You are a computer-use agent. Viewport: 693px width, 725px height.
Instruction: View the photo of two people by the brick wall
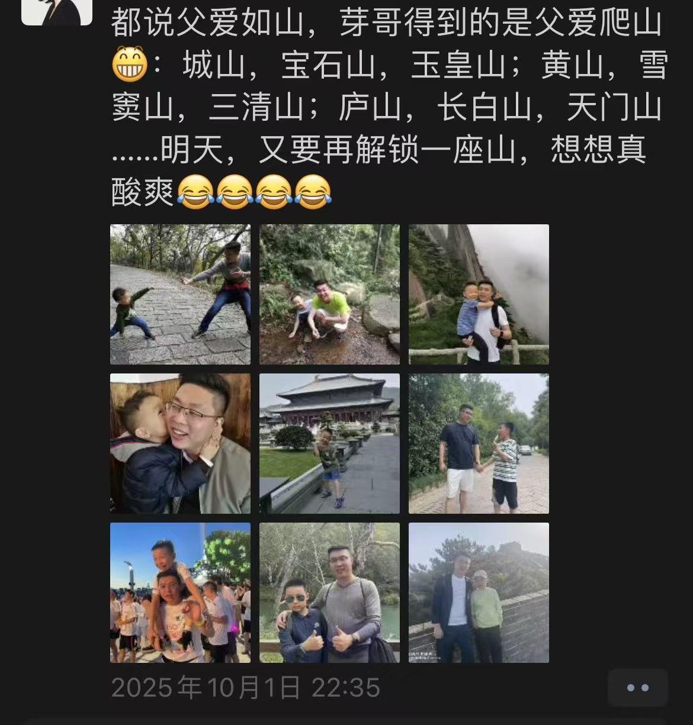pyautogui.click(x=479, y=592)
